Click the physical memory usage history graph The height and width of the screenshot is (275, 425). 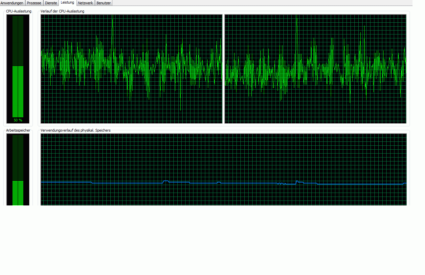[223, 169]
